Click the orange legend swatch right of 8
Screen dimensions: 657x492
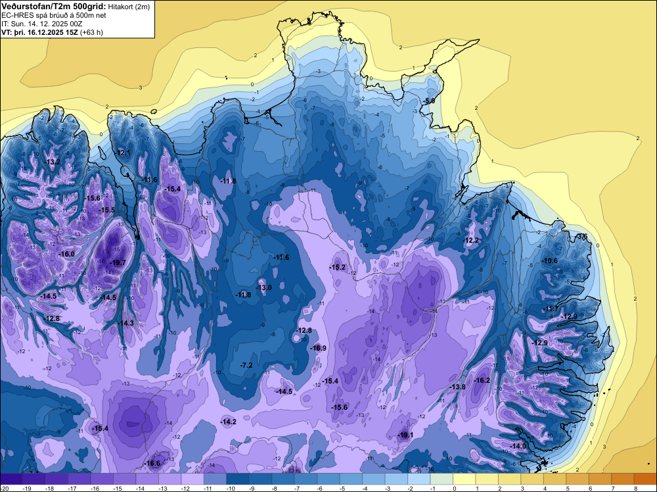pyautogui.click(x=645, y=479)
